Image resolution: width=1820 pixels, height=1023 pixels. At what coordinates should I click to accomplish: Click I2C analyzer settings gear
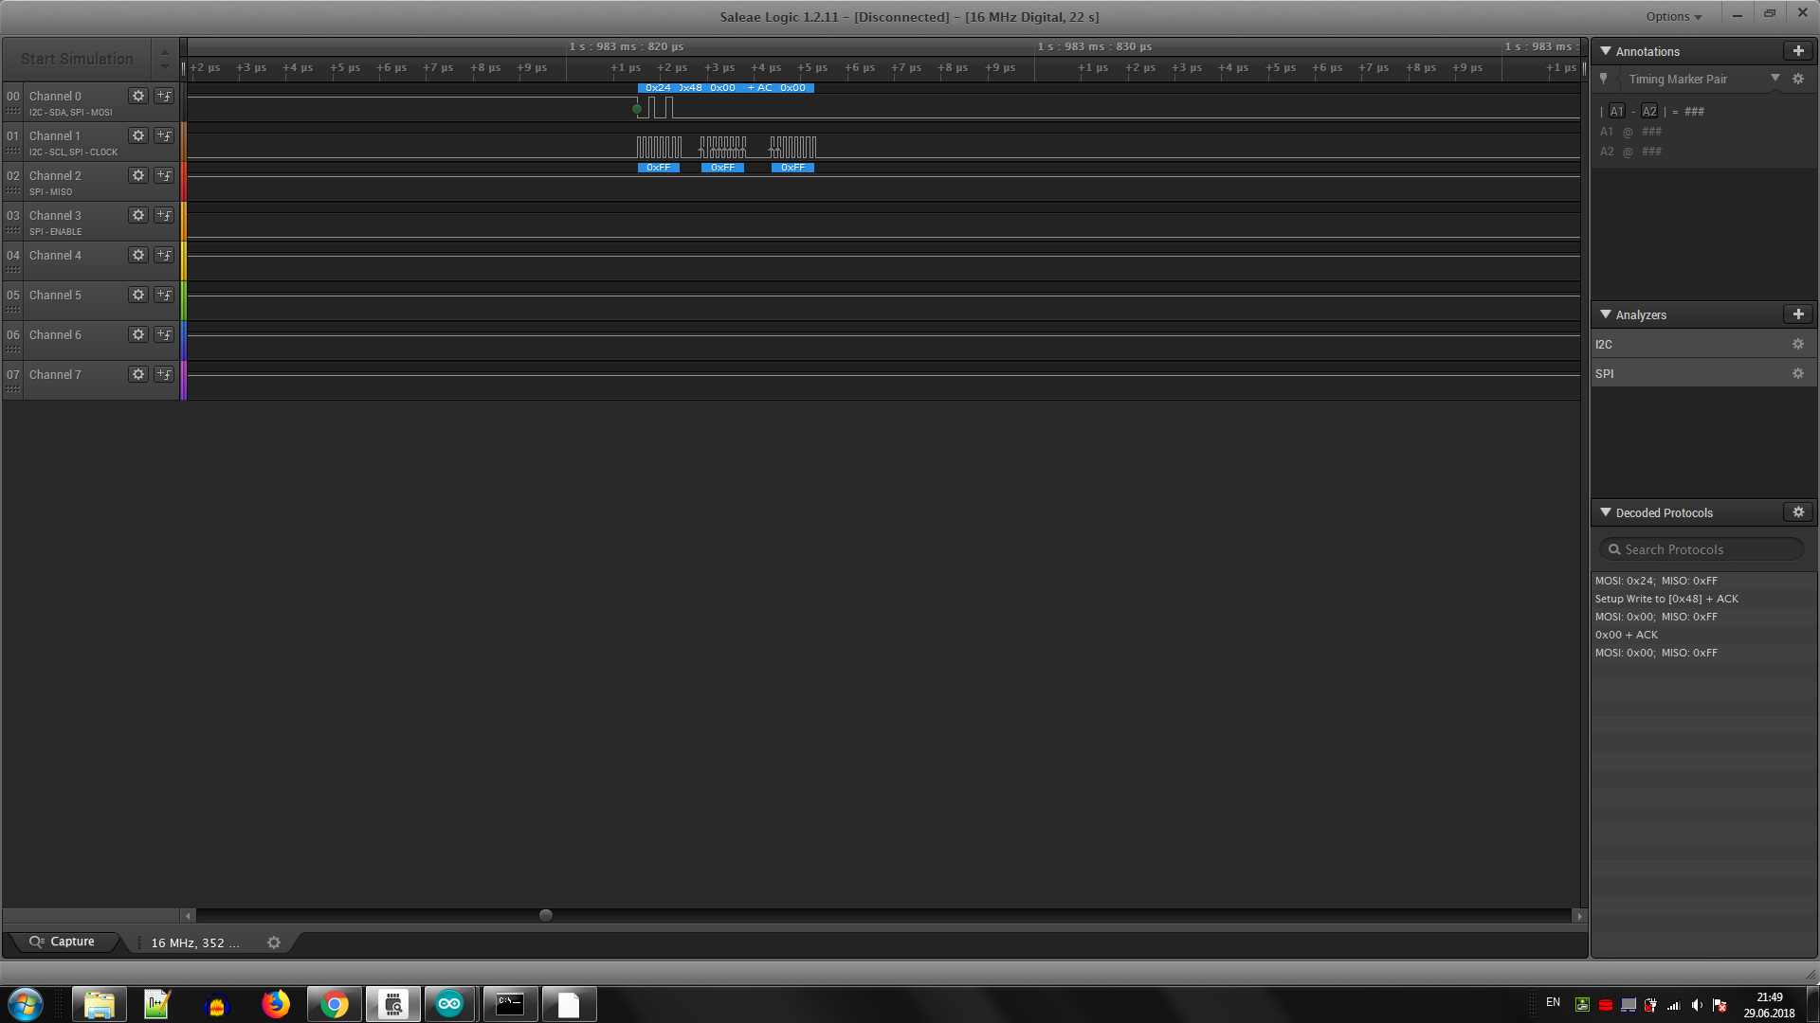tap(1797, 345)
